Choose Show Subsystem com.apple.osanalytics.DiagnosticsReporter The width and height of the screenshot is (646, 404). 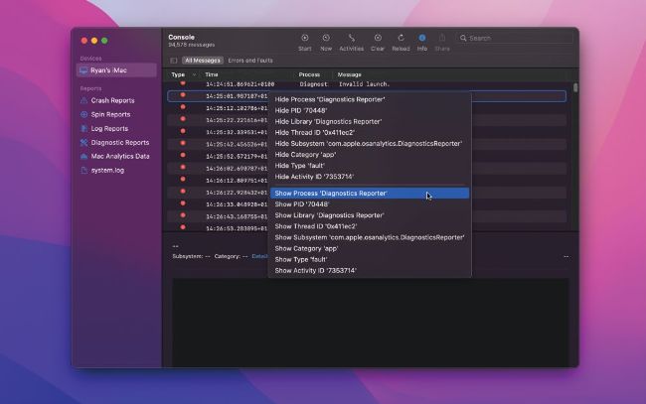(370, 238)
